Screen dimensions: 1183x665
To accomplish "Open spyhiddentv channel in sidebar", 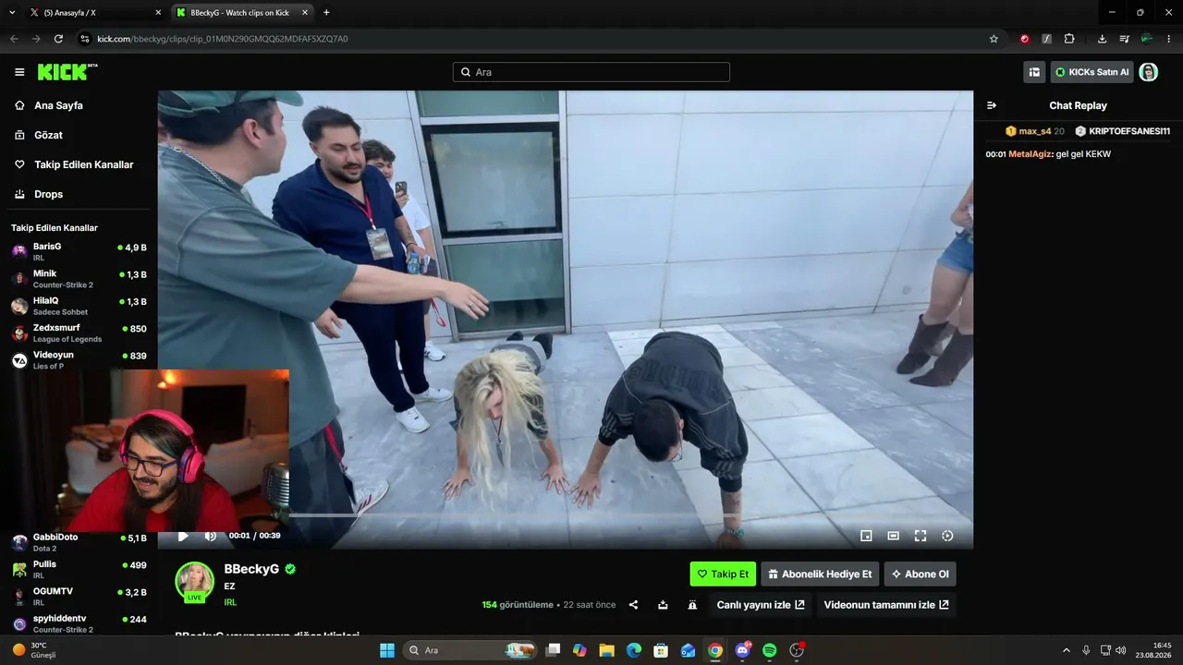I will point(79,623).
